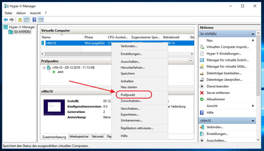The width and height of the screenshot is (264, 151).
Task: Click the Forward arrow toolbar icon
Action: (12, 20)
